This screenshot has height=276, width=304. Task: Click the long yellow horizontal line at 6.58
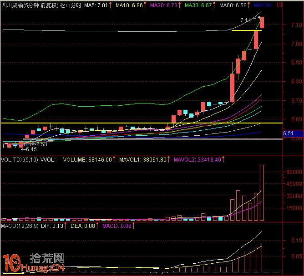(142, 123)
